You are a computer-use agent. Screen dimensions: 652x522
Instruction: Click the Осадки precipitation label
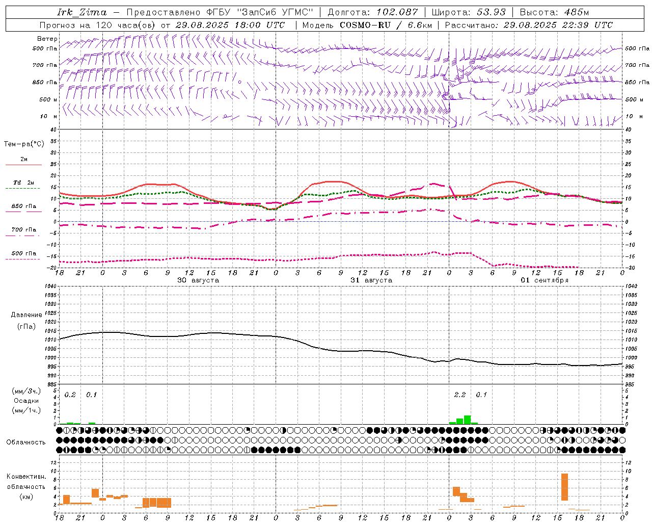point(26,401)
